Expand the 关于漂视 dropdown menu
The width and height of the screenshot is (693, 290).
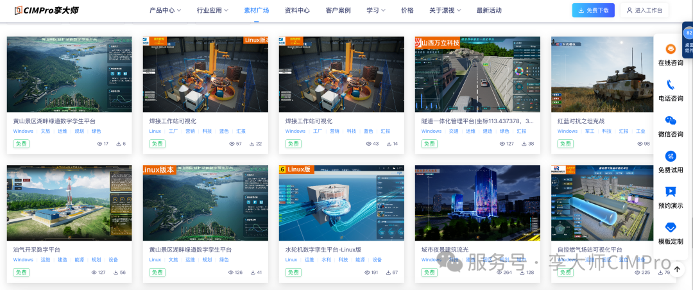tap(445, 10)
